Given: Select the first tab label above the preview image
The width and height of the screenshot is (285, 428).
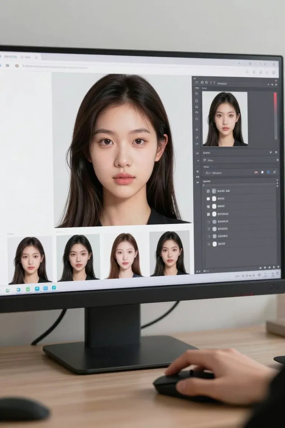Looking at the screenshot, I should click(x=197, y=88).
